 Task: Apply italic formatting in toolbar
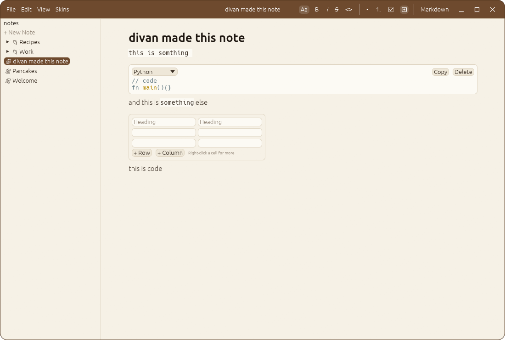327,9
